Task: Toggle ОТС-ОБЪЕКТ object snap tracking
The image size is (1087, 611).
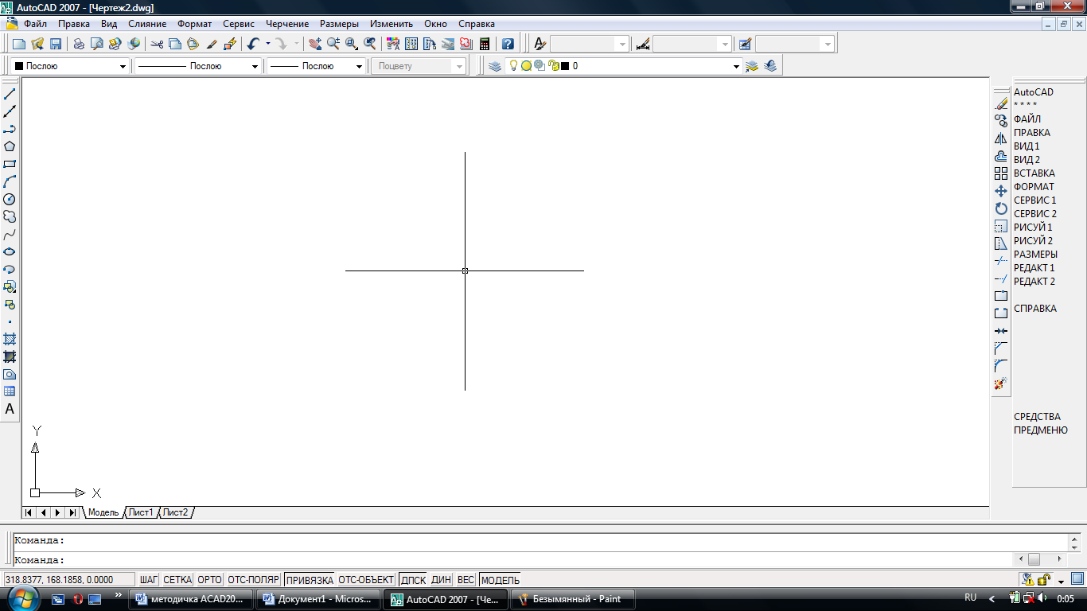Action: pyautogui.click(x=366, y=580)
